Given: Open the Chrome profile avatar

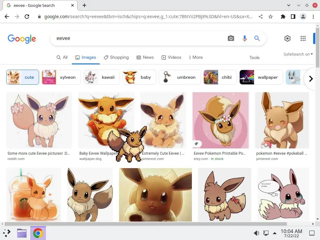Looking at the screenshot, I should coord(303,17).
